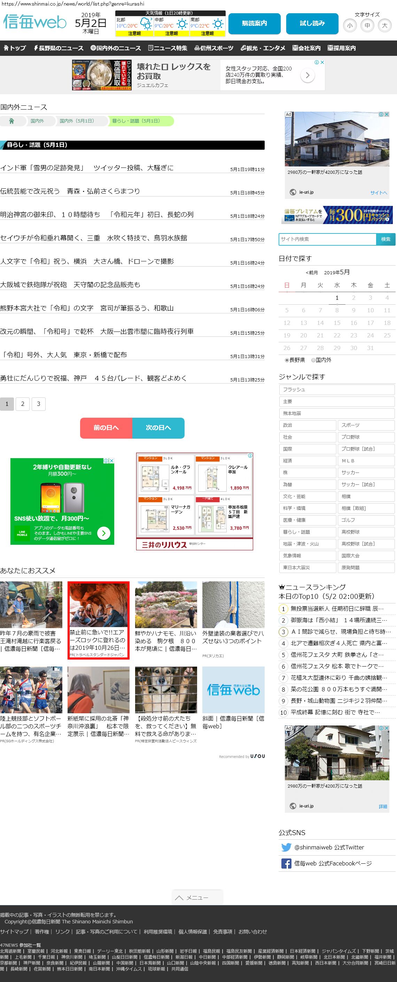Select the 政治 genre
397x982 pixels.
tap(308, 425)
